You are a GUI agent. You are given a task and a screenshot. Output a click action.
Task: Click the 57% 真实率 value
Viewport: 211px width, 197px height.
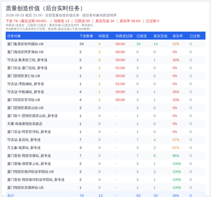pyautogui.click(x=176, y=140)
